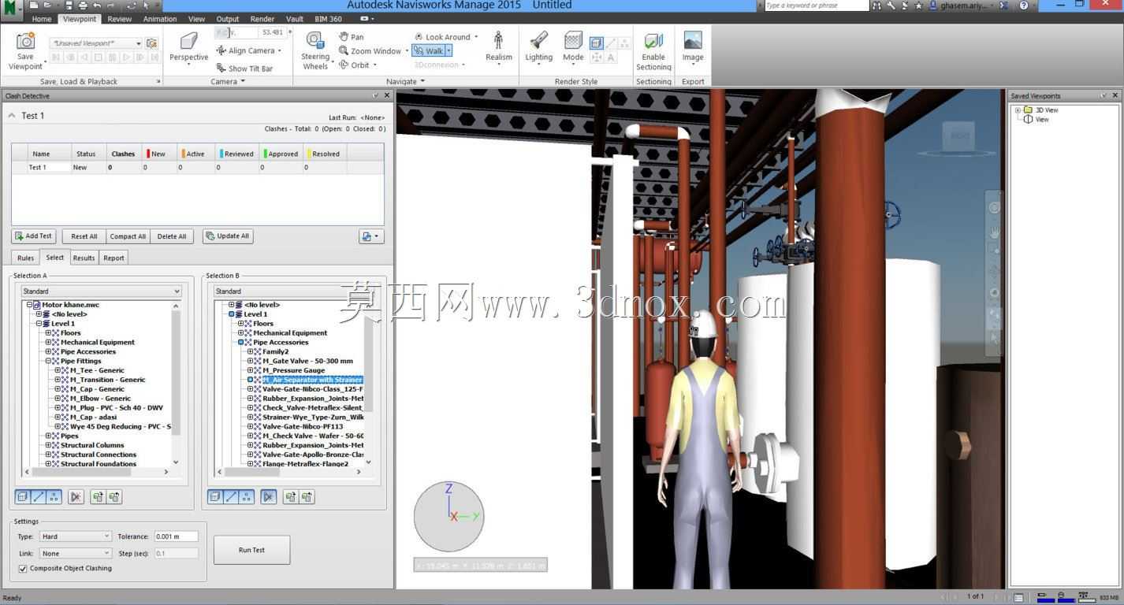Click Select in Scene in Selection B
This screenshot has width=1124, height=605.
(307, 497)
